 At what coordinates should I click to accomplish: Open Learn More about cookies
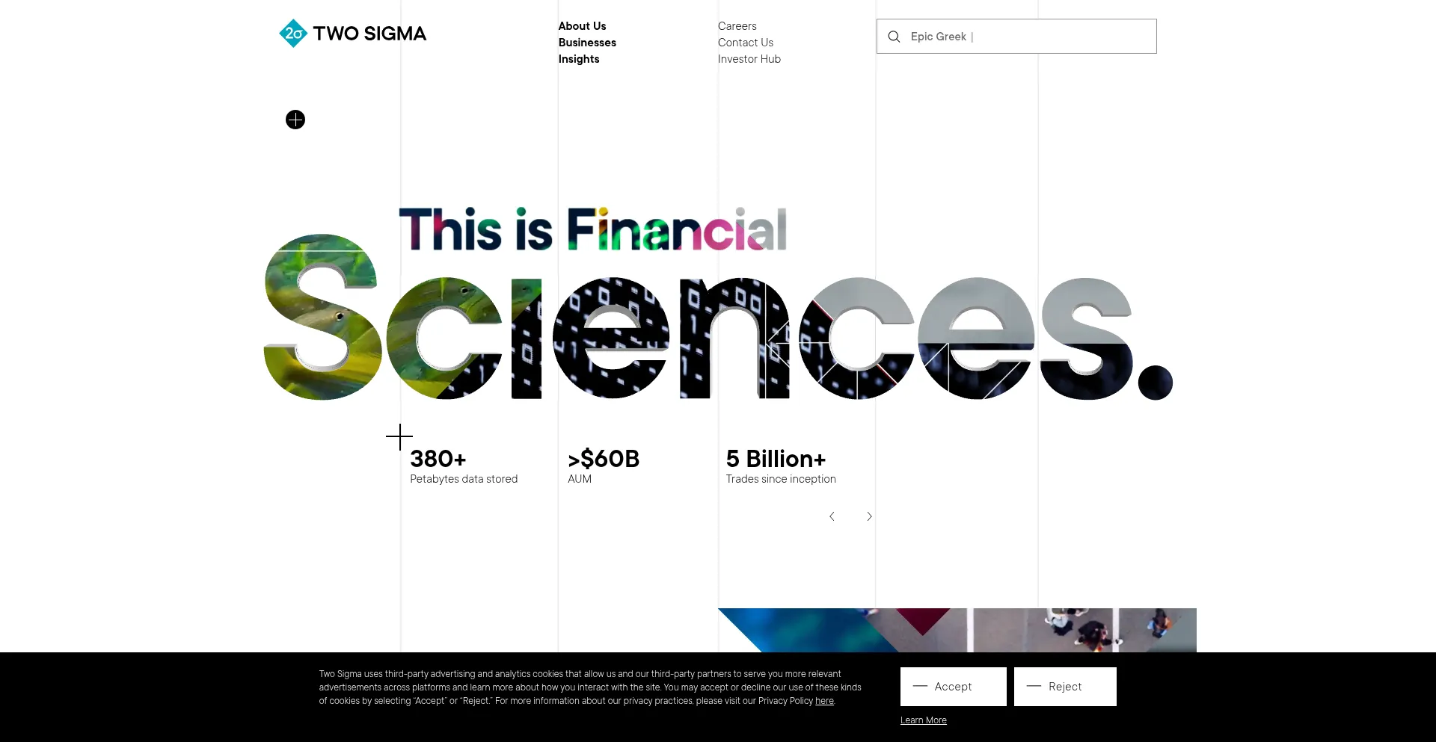point(923,720)
